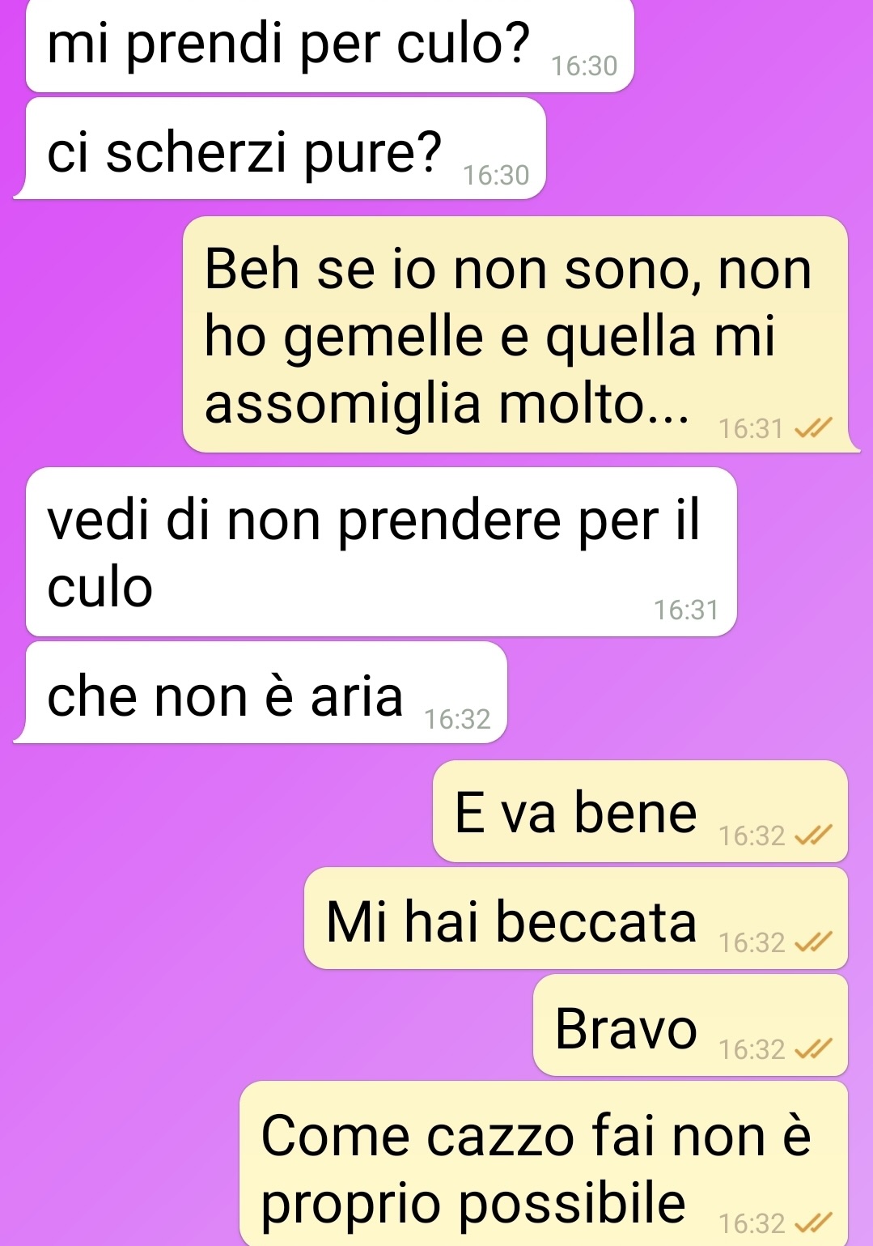Screen dimensions: 873x1246
Task: Select the 'vedi di non prendere' message
Action: tap(381, 551)
